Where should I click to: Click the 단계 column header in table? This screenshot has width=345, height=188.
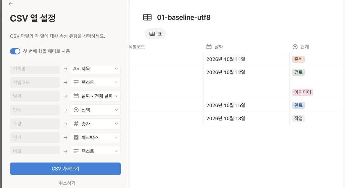click(316, 47)
